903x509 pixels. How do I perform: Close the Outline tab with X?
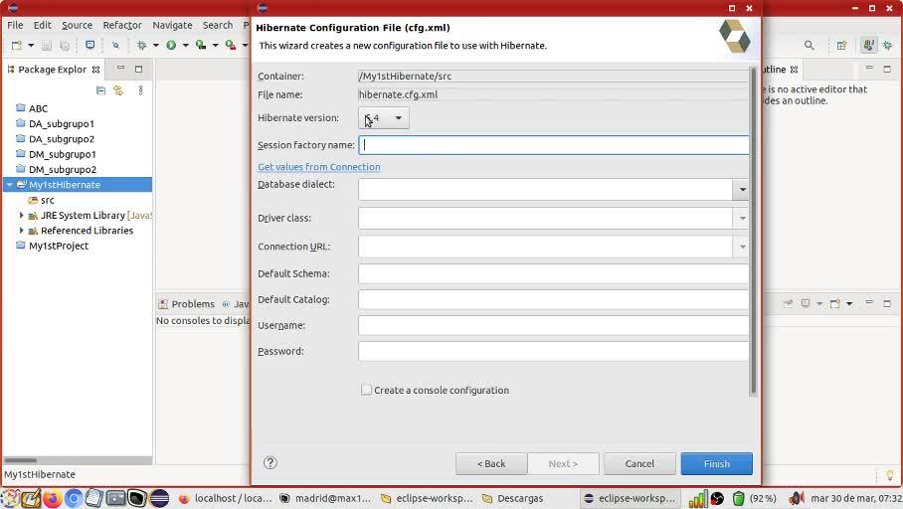[x=795, y=70]
